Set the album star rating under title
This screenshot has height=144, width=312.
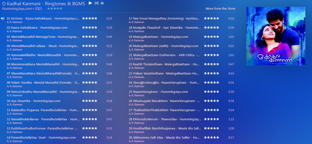(55, 9)
